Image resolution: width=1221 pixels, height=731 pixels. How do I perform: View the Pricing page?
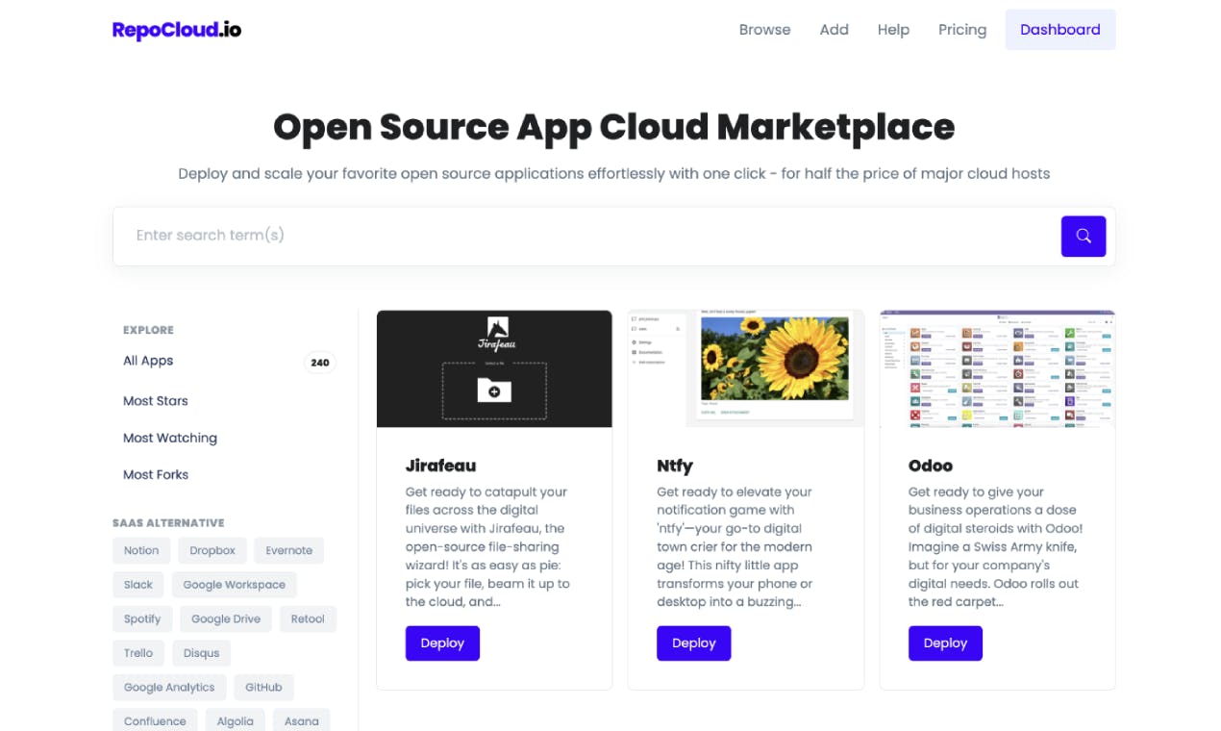(x=962, y=30)
